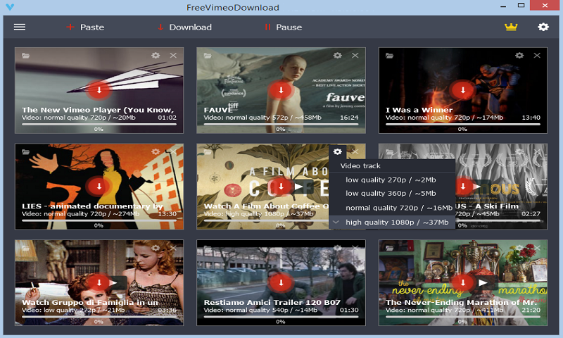Start download of LIES animated documentary

pos(99,186)
